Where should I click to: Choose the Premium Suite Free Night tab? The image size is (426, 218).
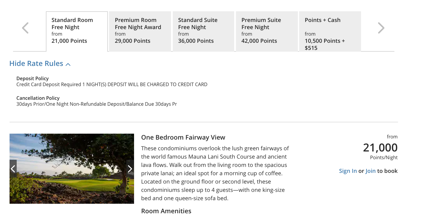(267, 31)
